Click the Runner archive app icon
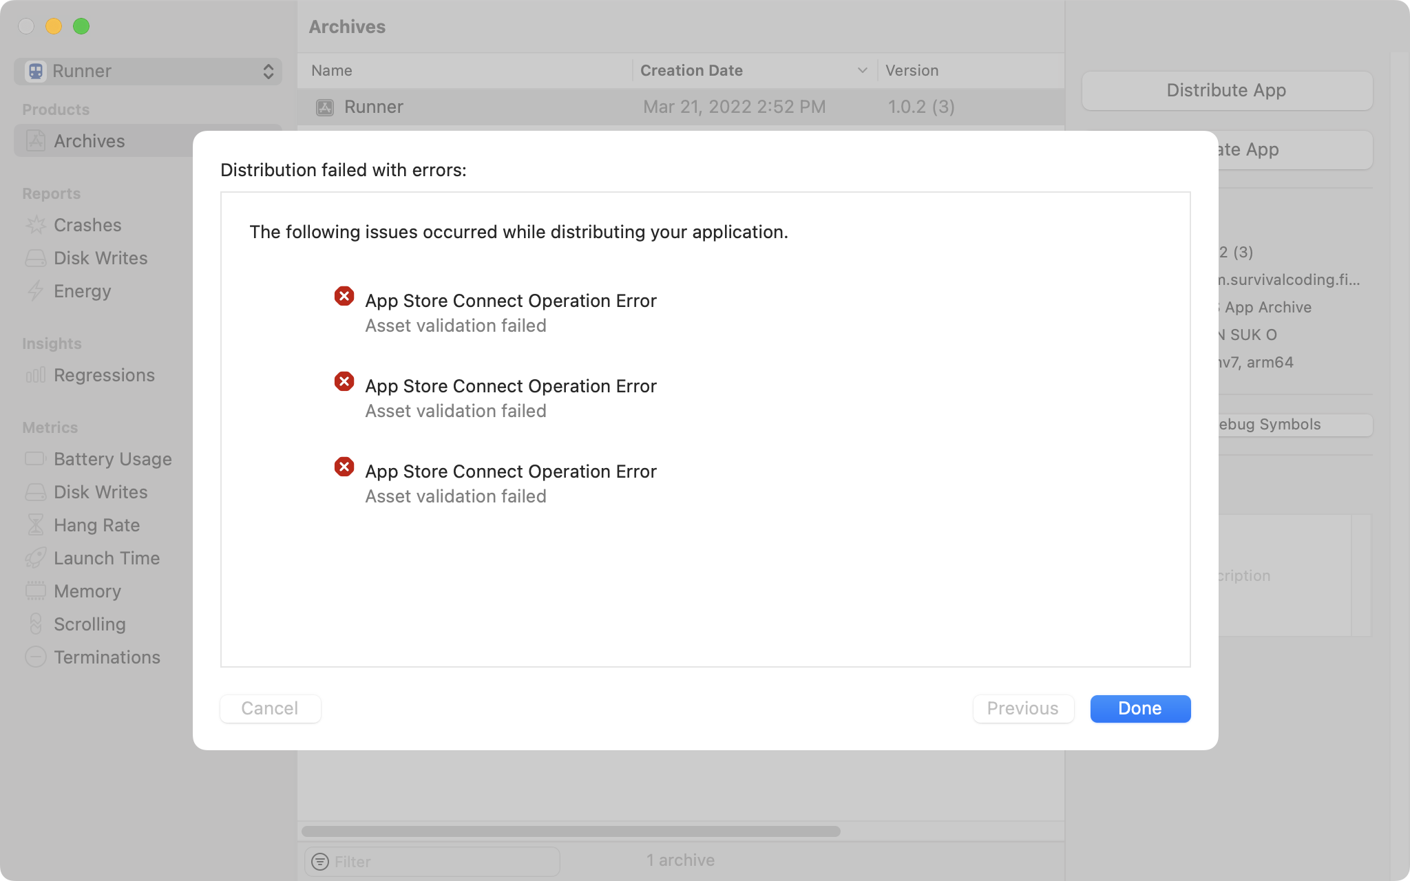The width and height of the screenshot is (1410, 881). 325,107
